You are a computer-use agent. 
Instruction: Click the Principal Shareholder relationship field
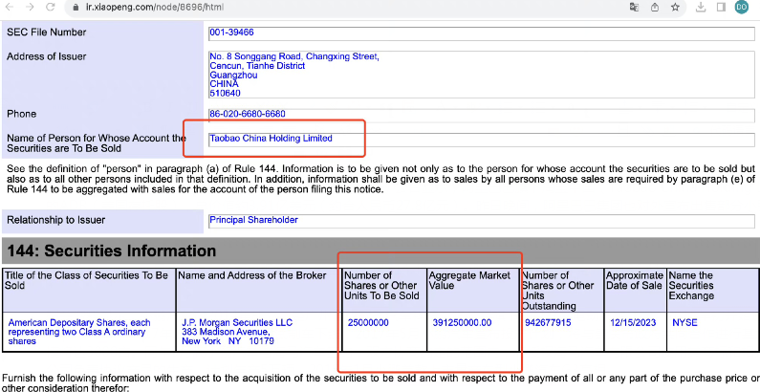click(x=481, y=221)
